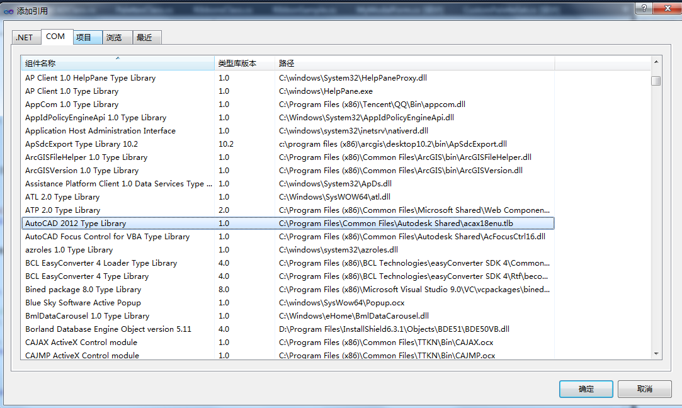Select AppCom 1.0 Type Library
Image resolution: width=682 pixels, height=408 pixels.
(288, 105)
